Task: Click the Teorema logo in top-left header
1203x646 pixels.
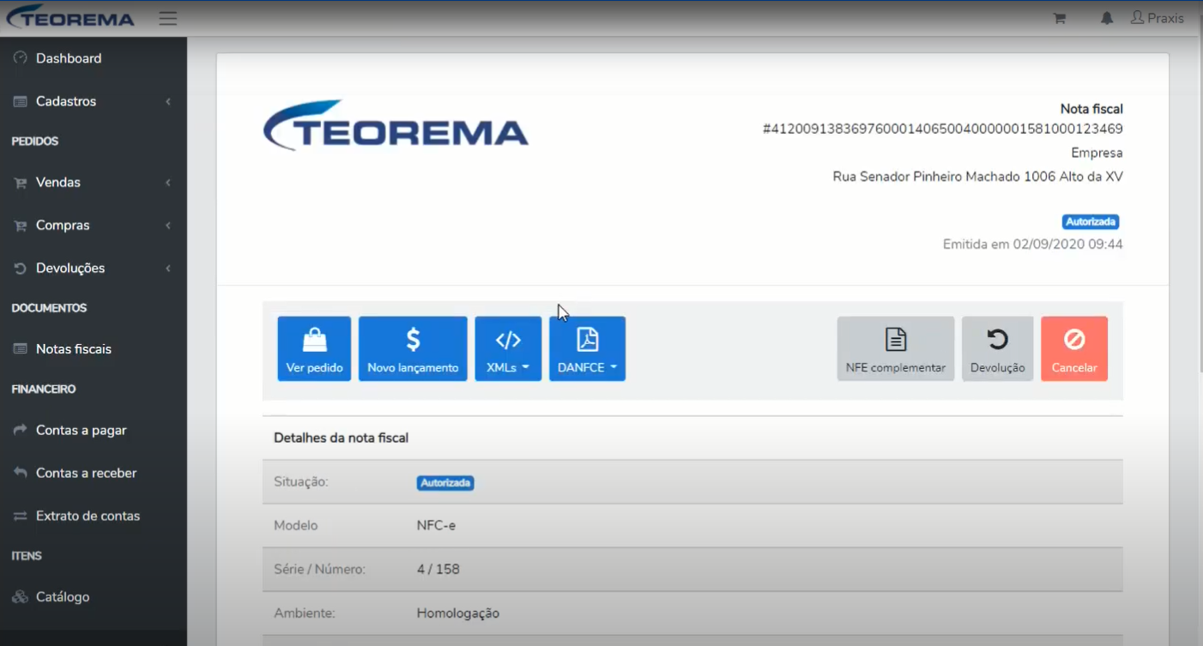Action: (70, 17)
